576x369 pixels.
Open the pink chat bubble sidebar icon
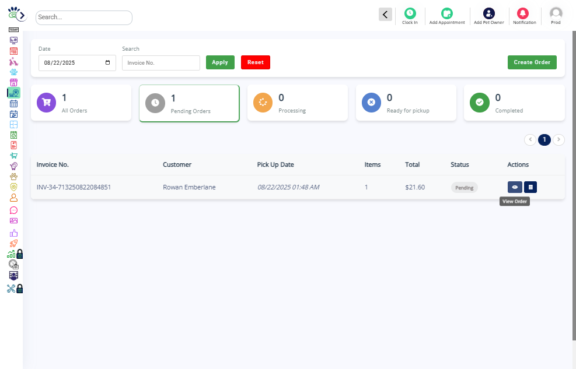pyautogui.click(x=13, y=210)
